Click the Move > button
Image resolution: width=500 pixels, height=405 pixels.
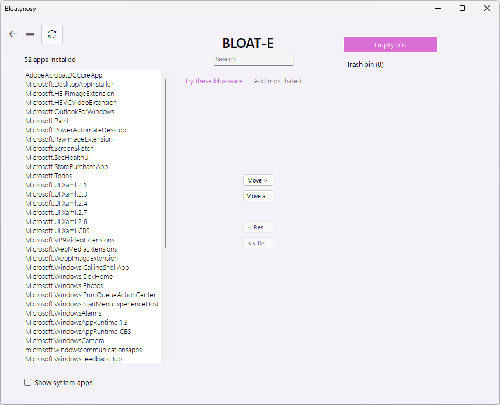click(x=258, y=180)
